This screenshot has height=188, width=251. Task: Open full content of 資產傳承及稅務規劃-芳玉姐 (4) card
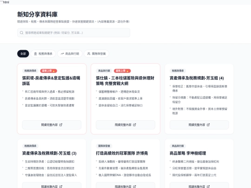[199, 125]
